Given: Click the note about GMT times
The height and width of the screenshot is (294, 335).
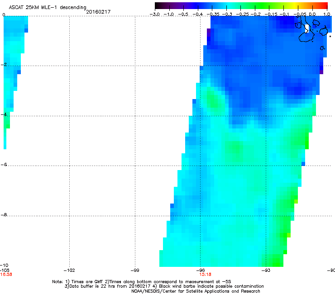Looking at the screenshot, I should tap(141, 282).
